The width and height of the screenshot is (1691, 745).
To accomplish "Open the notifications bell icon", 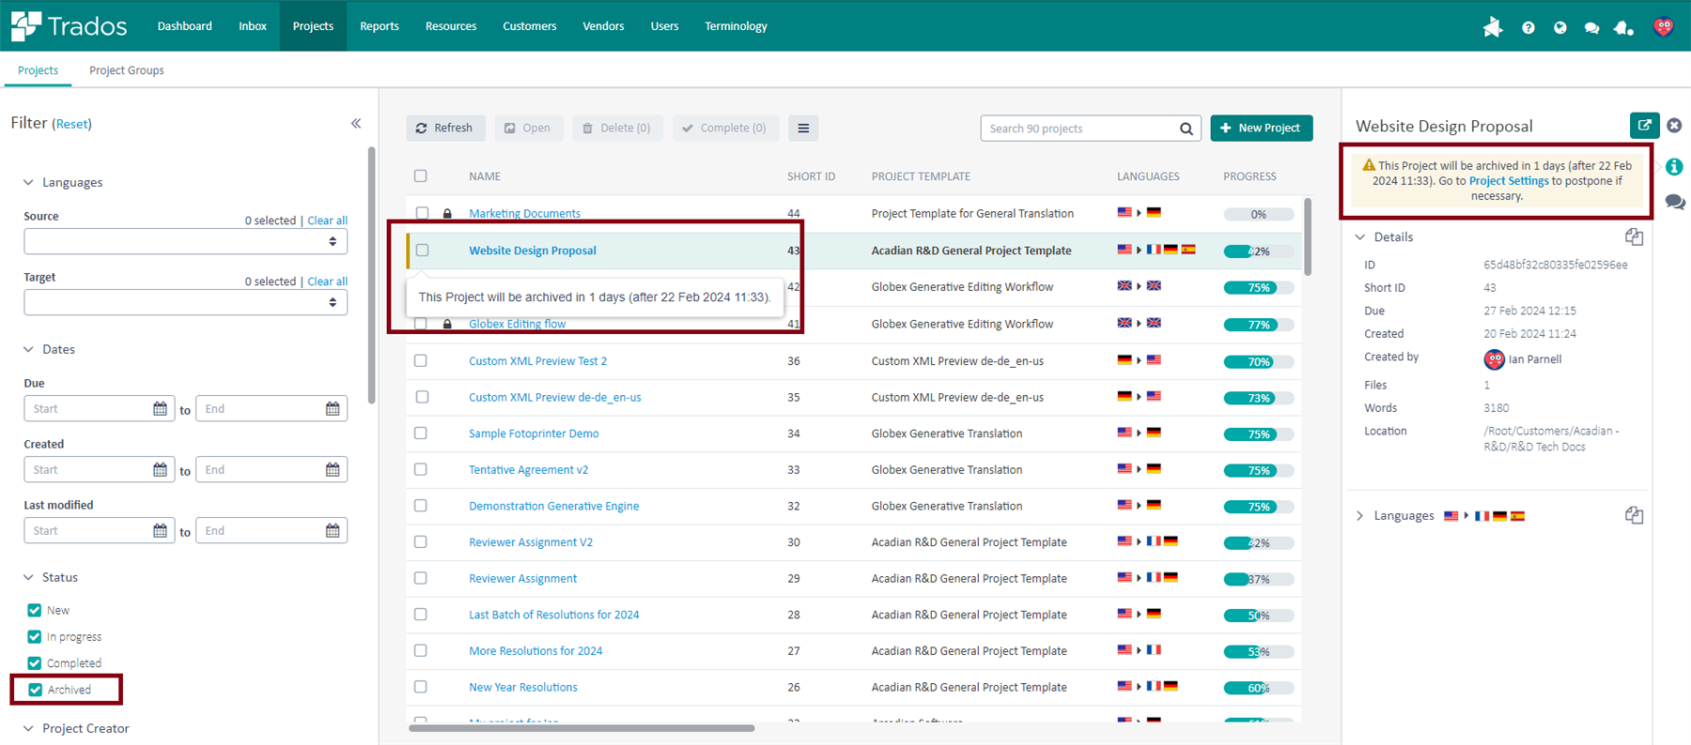I will (1624, 27).
